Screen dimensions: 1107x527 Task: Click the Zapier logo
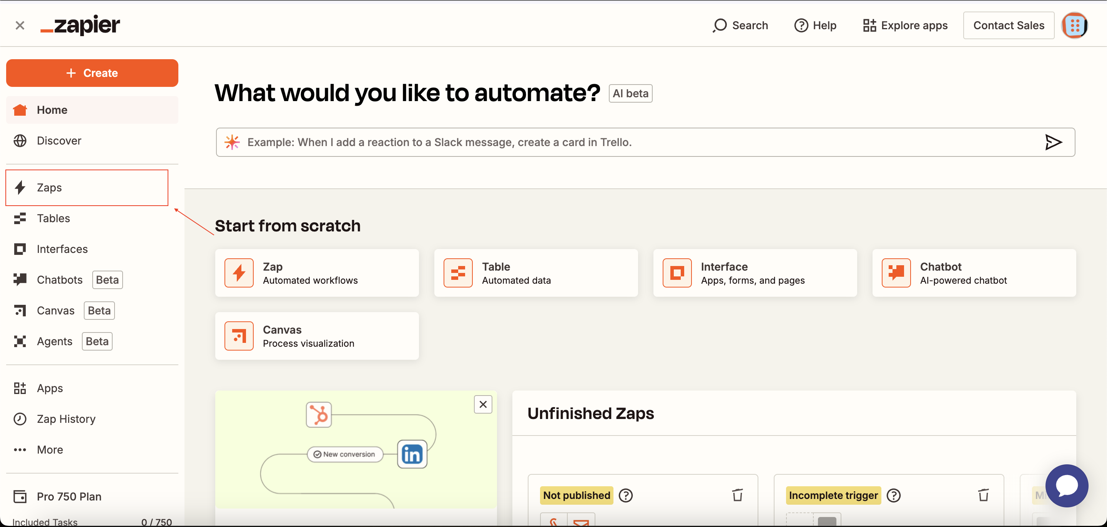coord(80,25)
